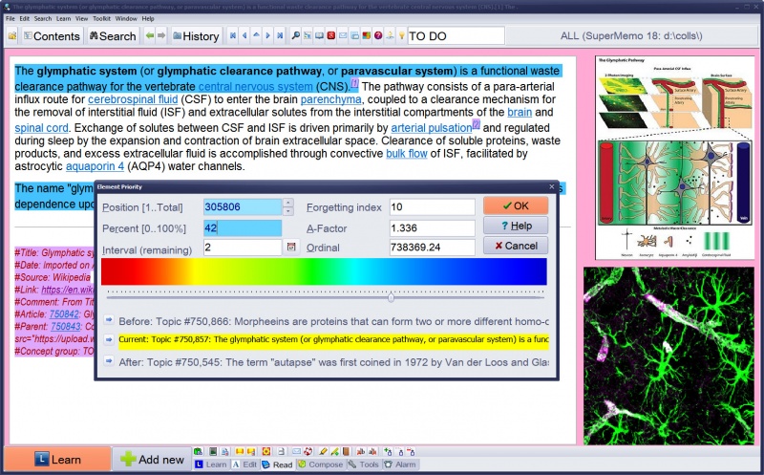764x475 pixels.
Task: Click the arrow icon beside Before topic
Action: (x=109, y=320)
